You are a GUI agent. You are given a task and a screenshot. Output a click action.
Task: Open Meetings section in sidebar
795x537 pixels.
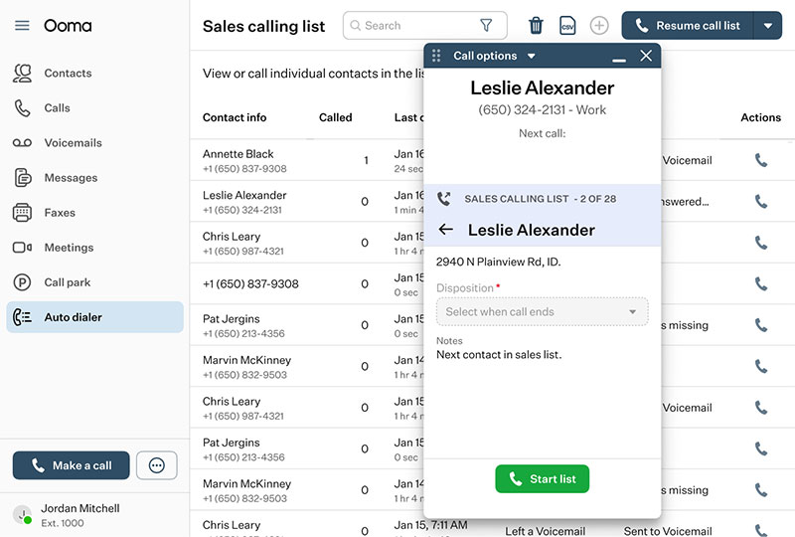pyautogui.click(x=69, y=248)
